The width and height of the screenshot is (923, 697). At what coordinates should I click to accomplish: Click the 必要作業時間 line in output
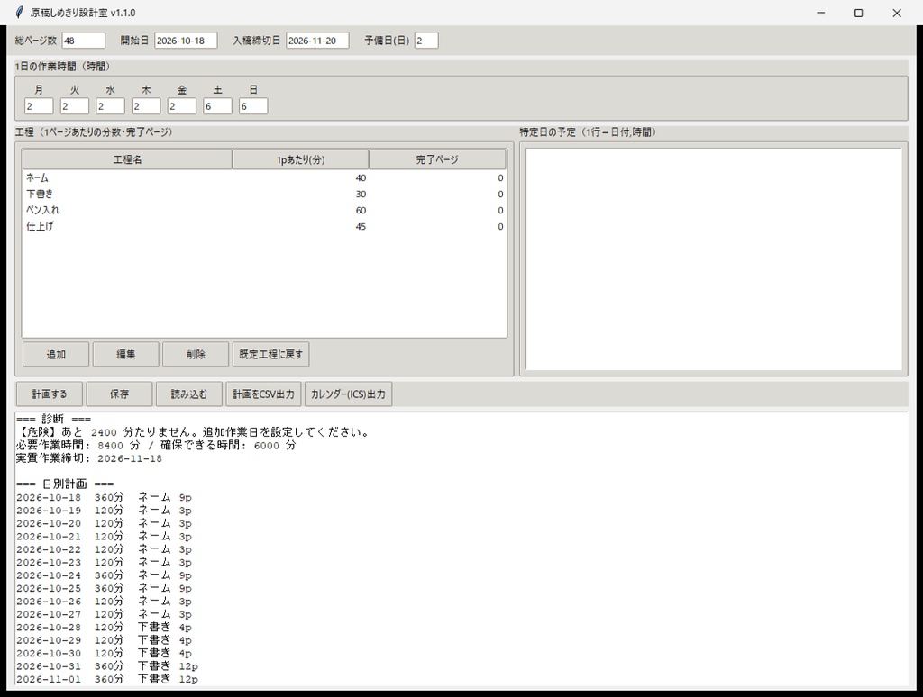point(156,445)
